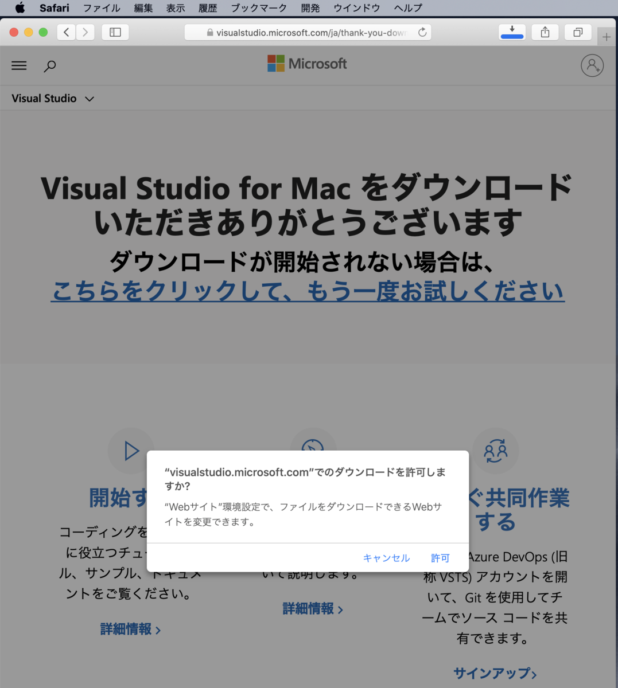Click the Share icon in Safari toolbar
Screen dimensions: 618x688
[x=545, y=32]
